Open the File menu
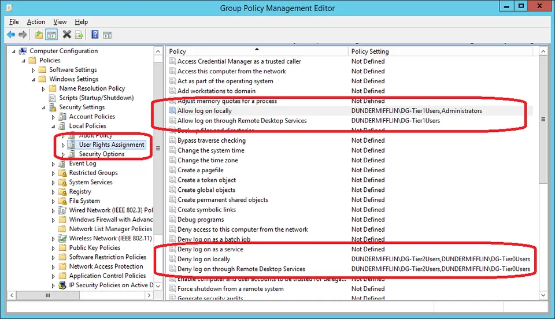The height and width of the screenshot is (319, 555). click(x=14, y=22)
